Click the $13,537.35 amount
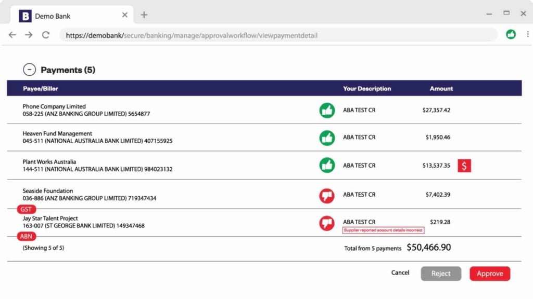The height and width of the screenshot is (299, 533). coord(436,166)
